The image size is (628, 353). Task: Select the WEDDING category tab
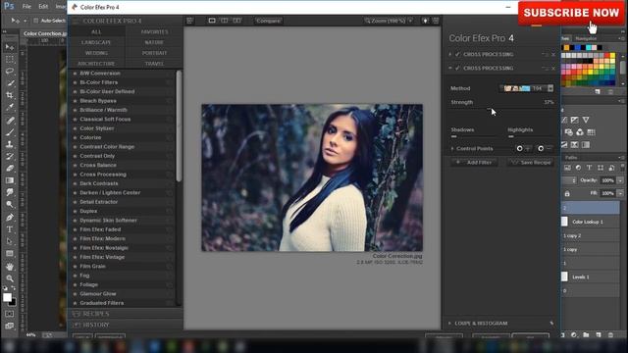96,53
